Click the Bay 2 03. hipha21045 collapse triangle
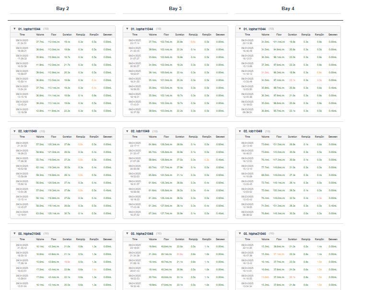 14,233
